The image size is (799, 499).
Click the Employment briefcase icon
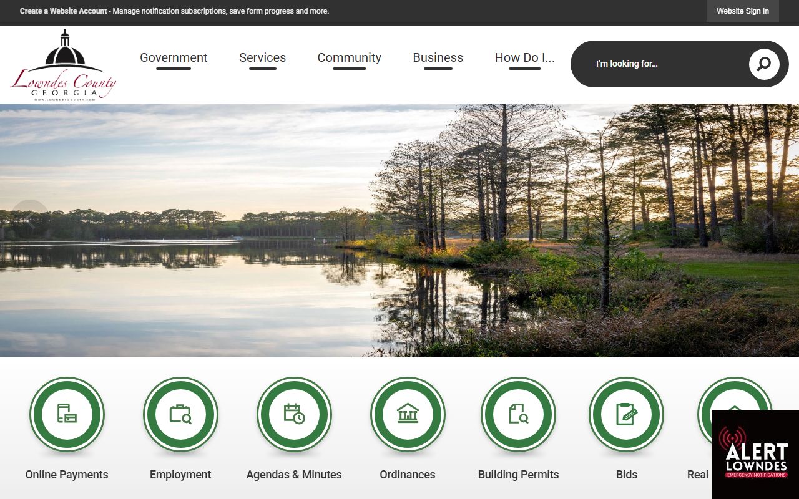tap(180, 414)
